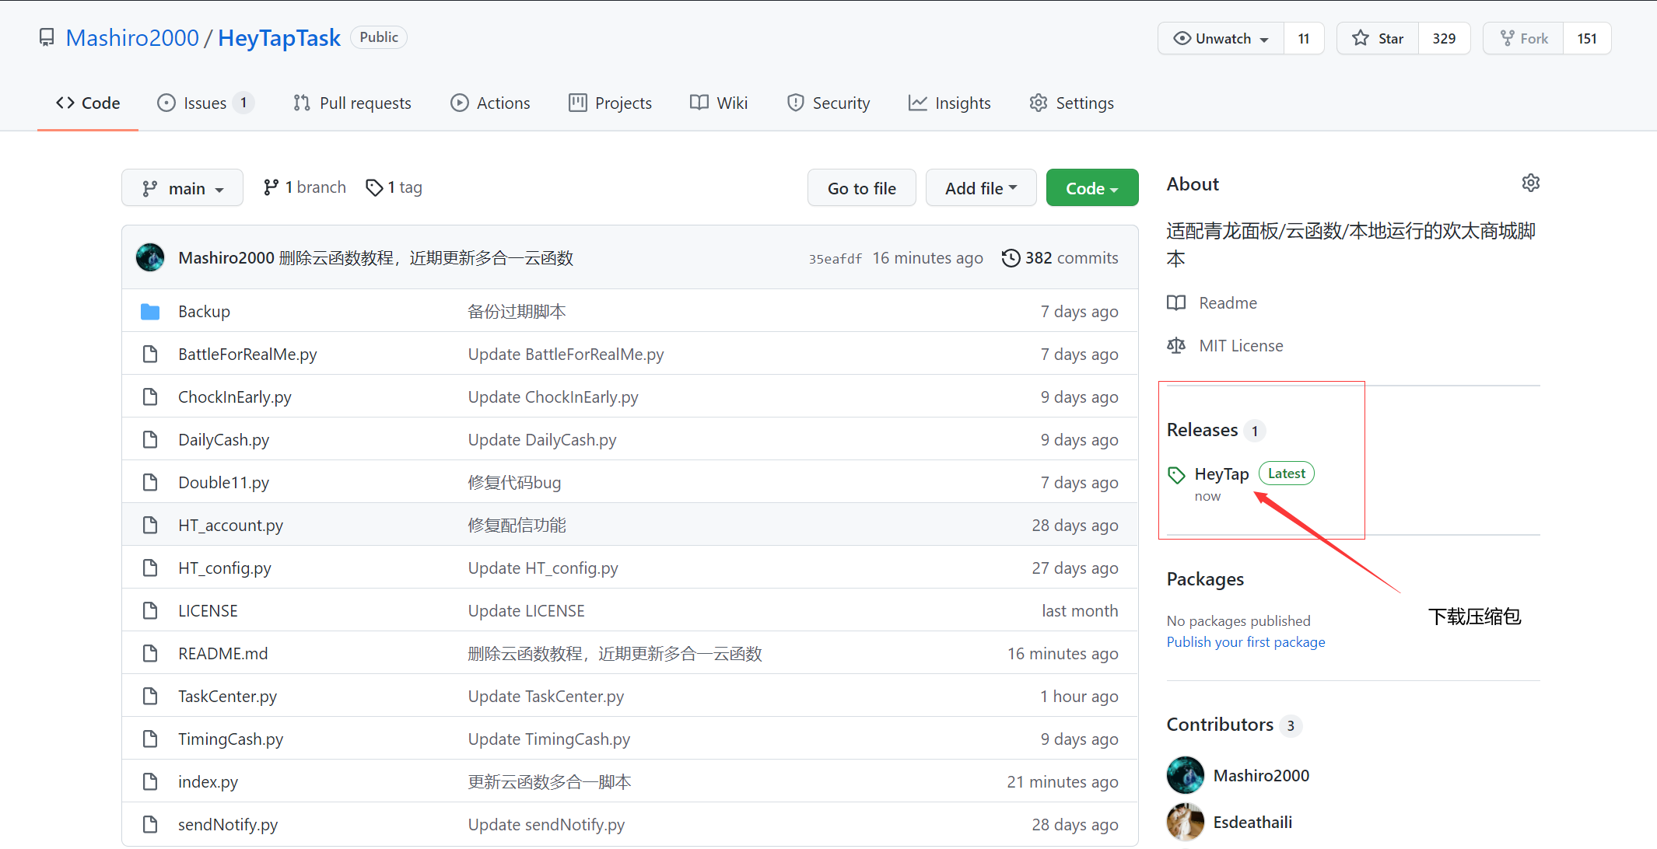
Task: Open commit history clock icon for 382 commits
Action: [x=1011, y=257]
